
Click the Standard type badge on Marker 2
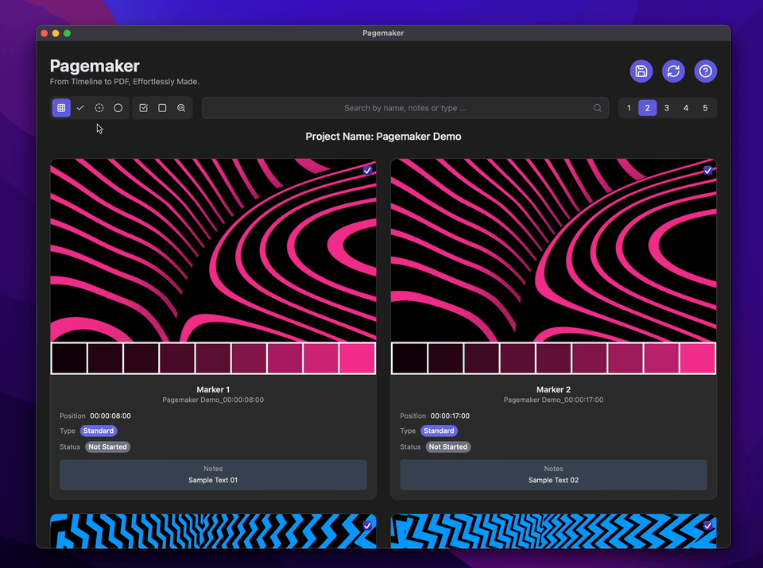point(439,431)
